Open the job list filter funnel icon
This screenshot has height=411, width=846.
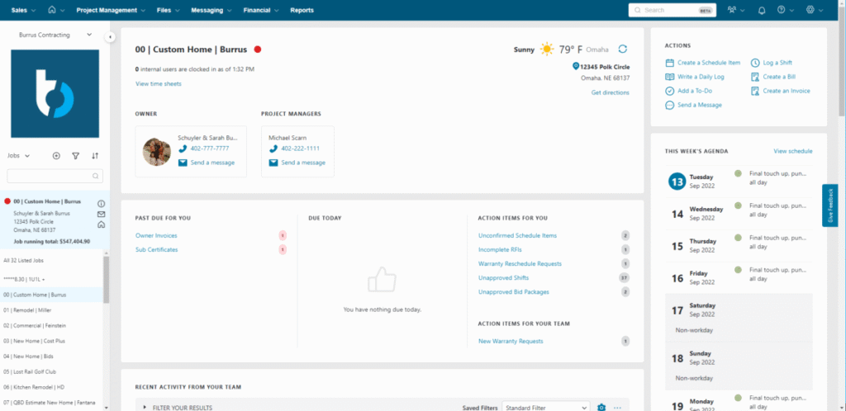point(75,155)
